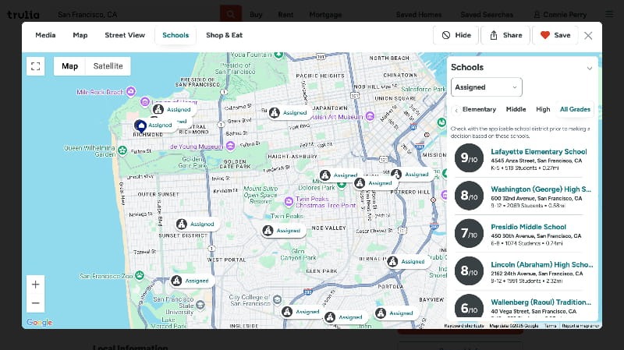Open the Street View tab

click(x=125, y=35)
